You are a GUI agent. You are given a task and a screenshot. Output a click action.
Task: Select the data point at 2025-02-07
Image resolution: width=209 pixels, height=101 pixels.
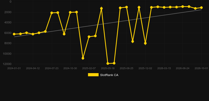pyautogui.click(x=89, y=37)
